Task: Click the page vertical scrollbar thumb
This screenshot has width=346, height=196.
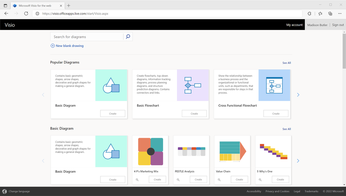Action: [x=344, y=51]
